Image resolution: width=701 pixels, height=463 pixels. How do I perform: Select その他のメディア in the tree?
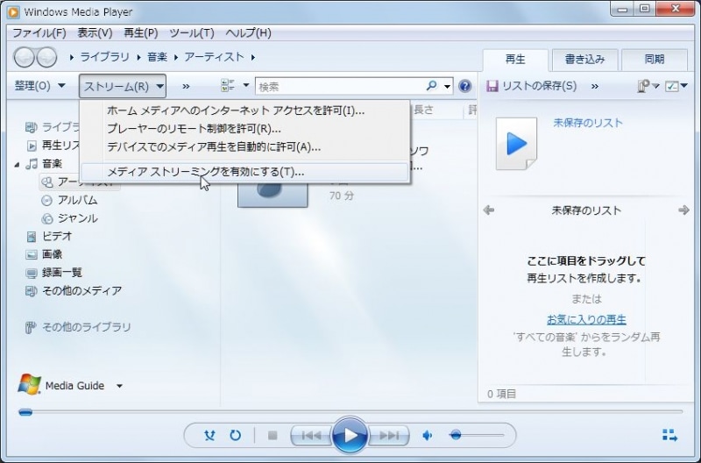pyautogui.click(x=81, y=291)
